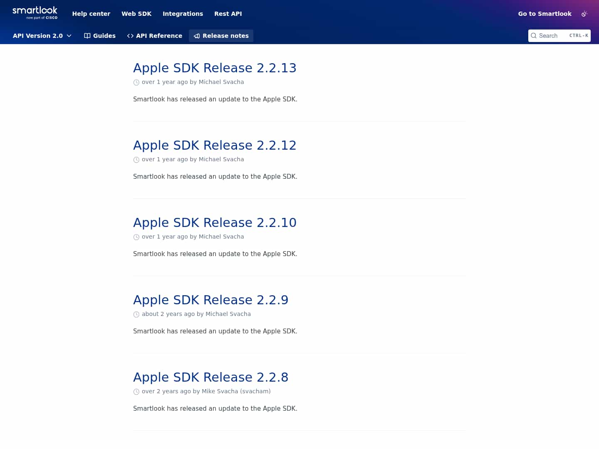The width and height of the screenshot is (599, 449).
Task: Open the Apple SDK Release 2.2.9 article
Action: 211,300
